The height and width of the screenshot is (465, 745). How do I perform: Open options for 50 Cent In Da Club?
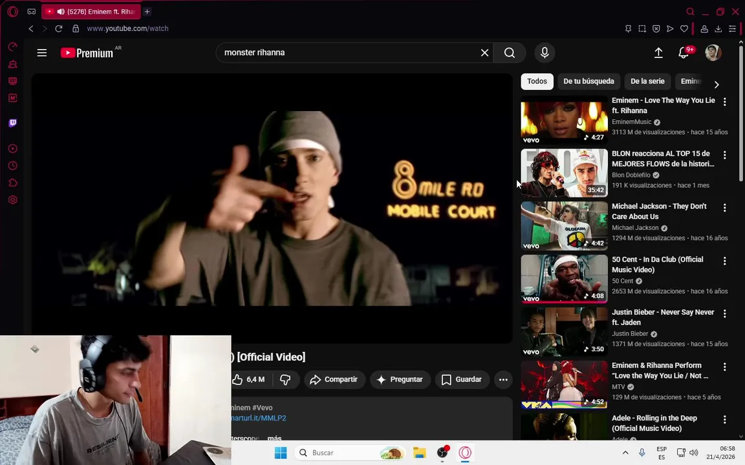(x=724, y=260)
